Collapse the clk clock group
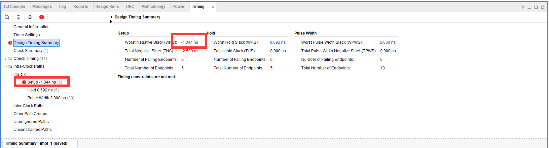The height and width of the screenshot is (148, 549). tap(13, 74)
